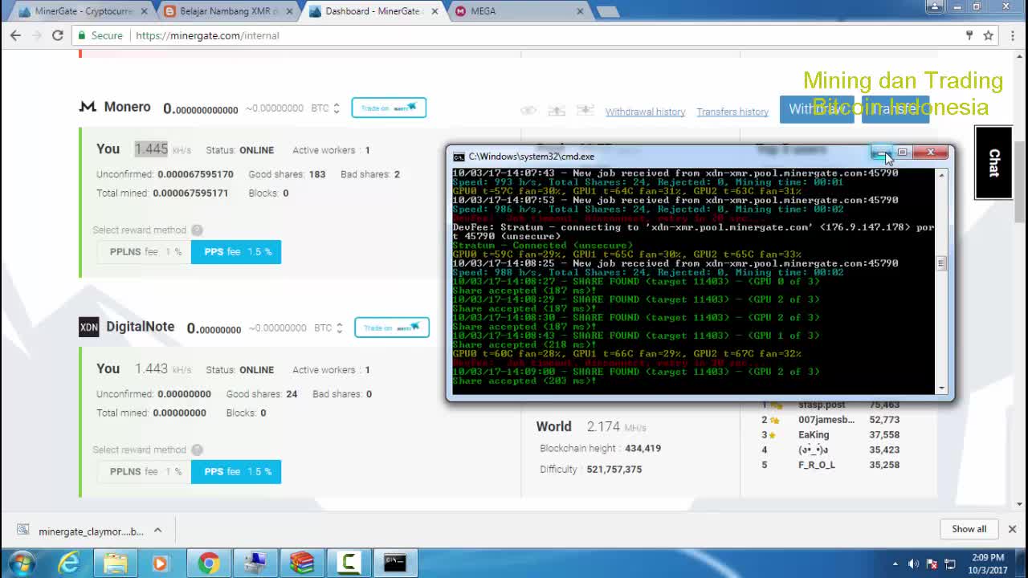Close the downloads bar

[x=1012, y=528]
